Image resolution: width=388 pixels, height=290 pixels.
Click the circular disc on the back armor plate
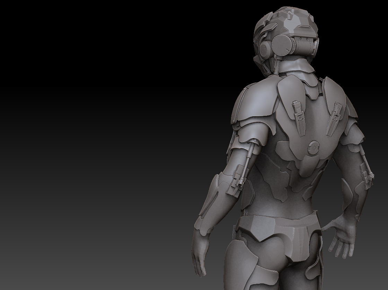pos(314,148)
